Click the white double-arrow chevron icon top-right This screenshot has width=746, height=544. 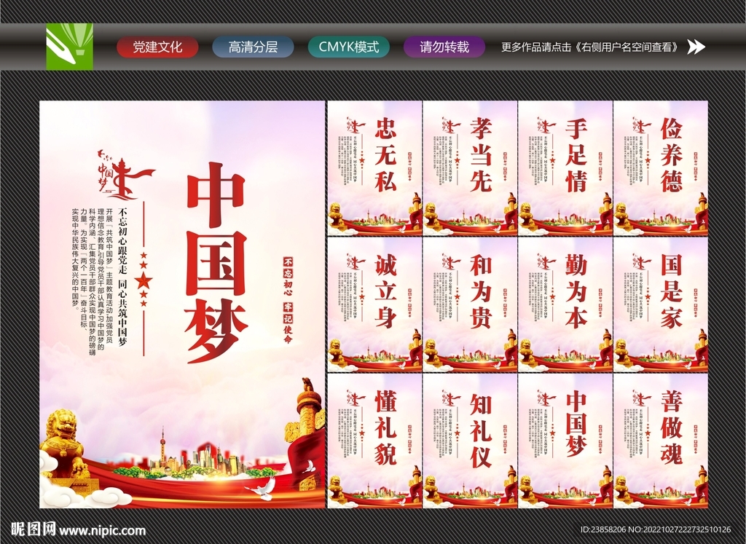point(696,47)
